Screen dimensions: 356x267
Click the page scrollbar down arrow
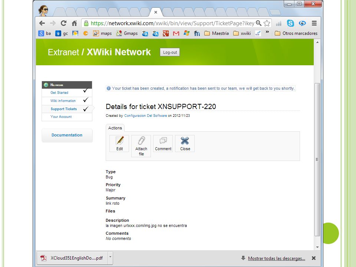pos(317,247)
